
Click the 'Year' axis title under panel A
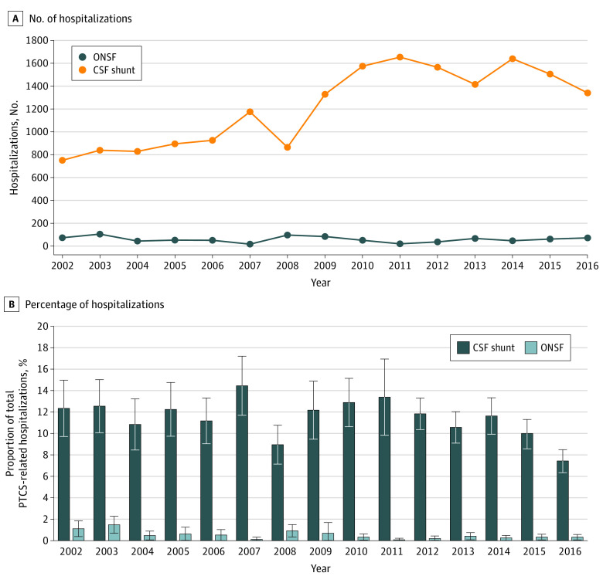click(320, 283)
